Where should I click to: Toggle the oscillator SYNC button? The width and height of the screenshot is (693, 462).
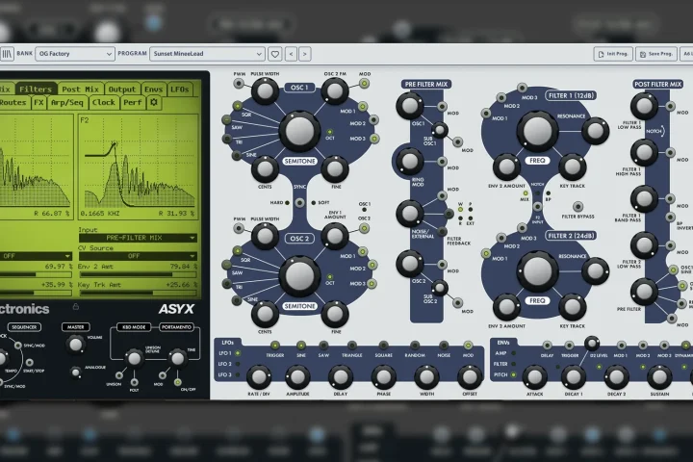pyautogui.click(x=299, y=203)
